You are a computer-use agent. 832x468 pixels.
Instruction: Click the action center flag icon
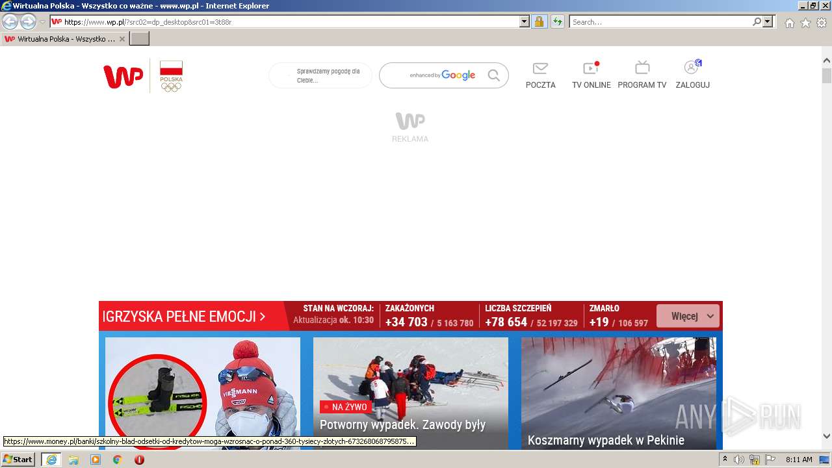click(770, 460)
